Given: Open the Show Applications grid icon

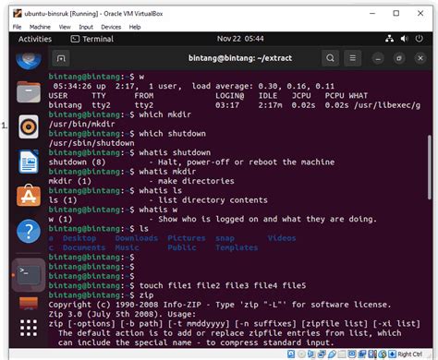Looking at the screenshot, I should coord(29,328).
